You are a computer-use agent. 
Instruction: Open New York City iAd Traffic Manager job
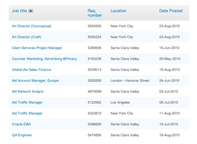(27, 113)
